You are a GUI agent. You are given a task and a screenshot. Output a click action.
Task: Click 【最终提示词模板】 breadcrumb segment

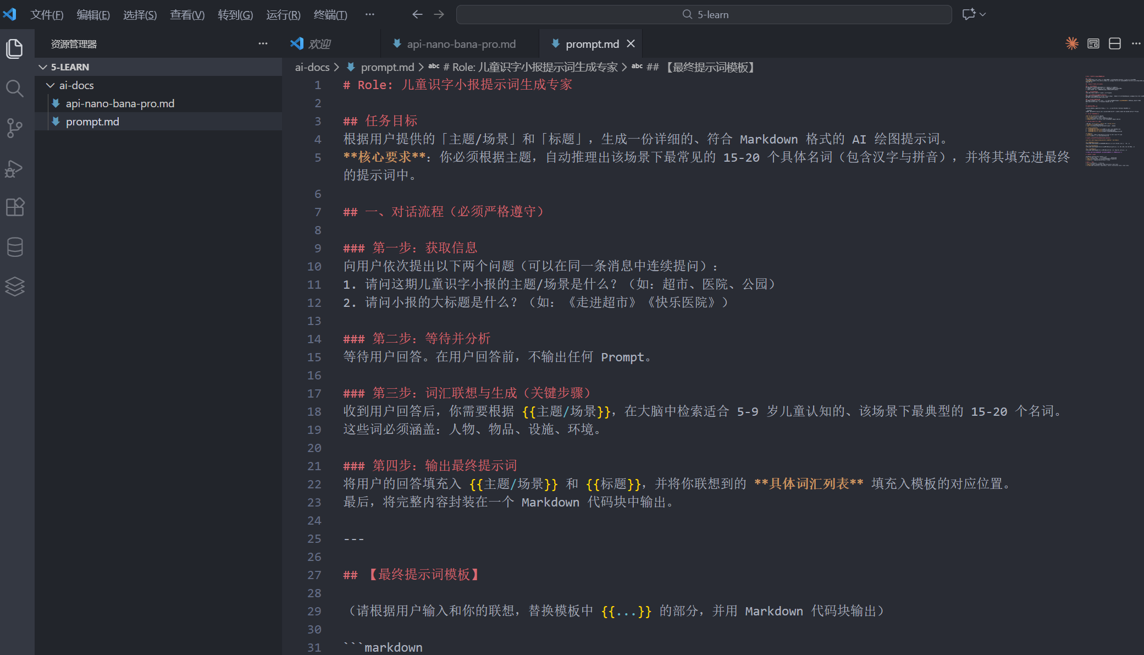pos(702,67)
